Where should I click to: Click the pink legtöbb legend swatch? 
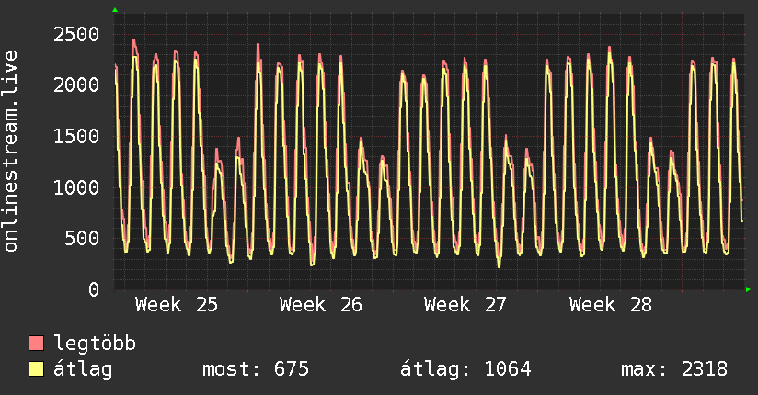36,343
